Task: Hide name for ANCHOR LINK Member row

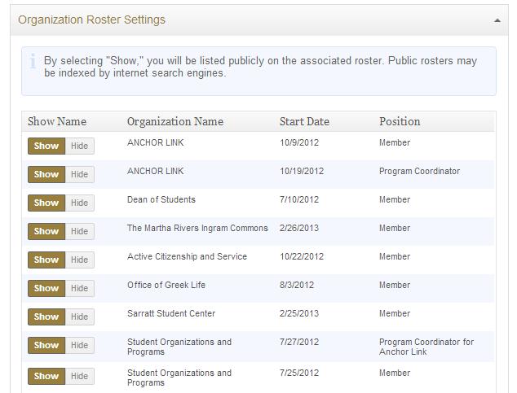Action: [x=79, y=146]
